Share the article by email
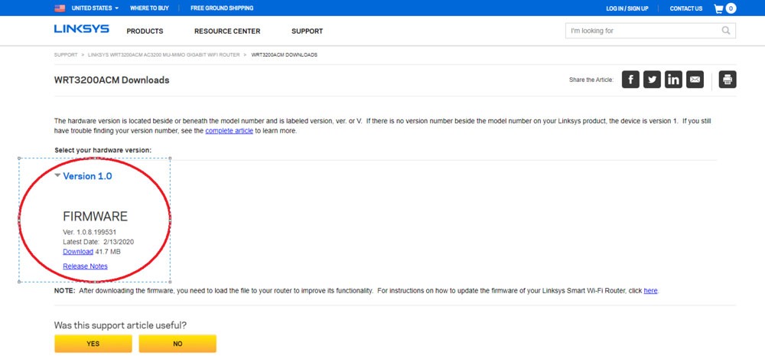This screenshot has height=356, width=765. 695,79
